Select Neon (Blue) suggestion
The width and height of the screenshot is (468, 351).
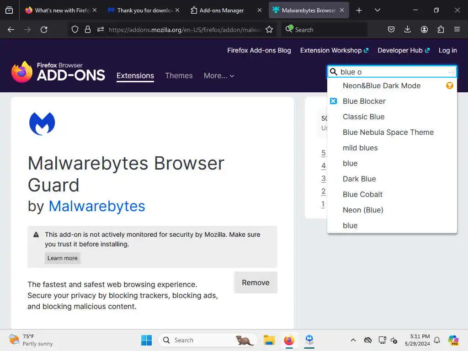point(392,210)
